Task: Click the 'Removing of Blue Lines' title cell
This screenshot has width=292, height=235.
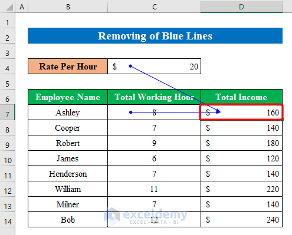Action: coord(155,36)
